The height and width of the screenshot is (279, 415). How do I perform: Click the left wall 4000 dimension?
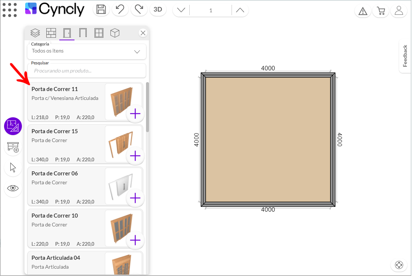pos(196,140)
